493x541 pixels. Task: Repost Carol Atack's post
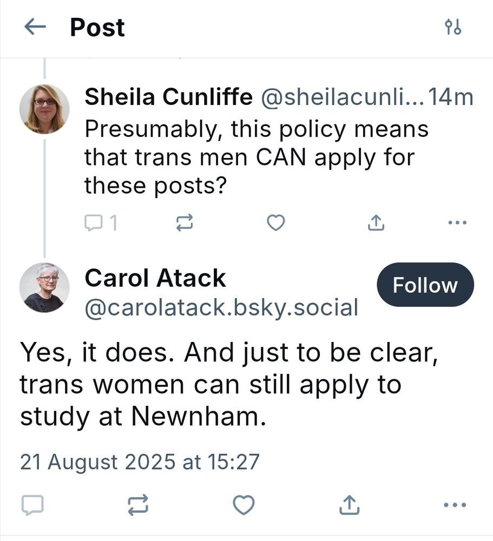pyautogui.click(x=137, y=505)
